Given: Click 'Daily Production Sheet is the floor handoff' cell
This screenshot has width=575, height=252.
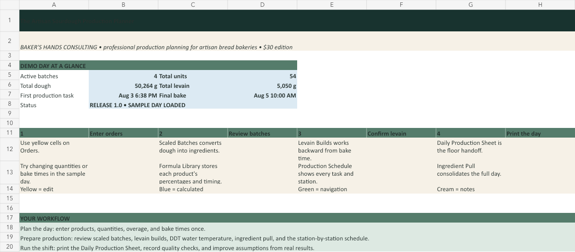Looking at the screenshot, I should click(x=471, y=149).
